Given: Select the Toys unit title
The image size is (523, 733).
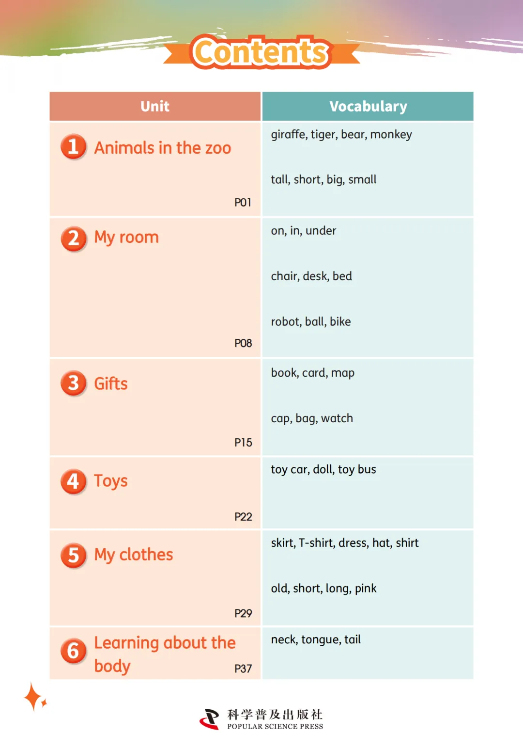Looking at the screenshot, I should click(111, 481).
